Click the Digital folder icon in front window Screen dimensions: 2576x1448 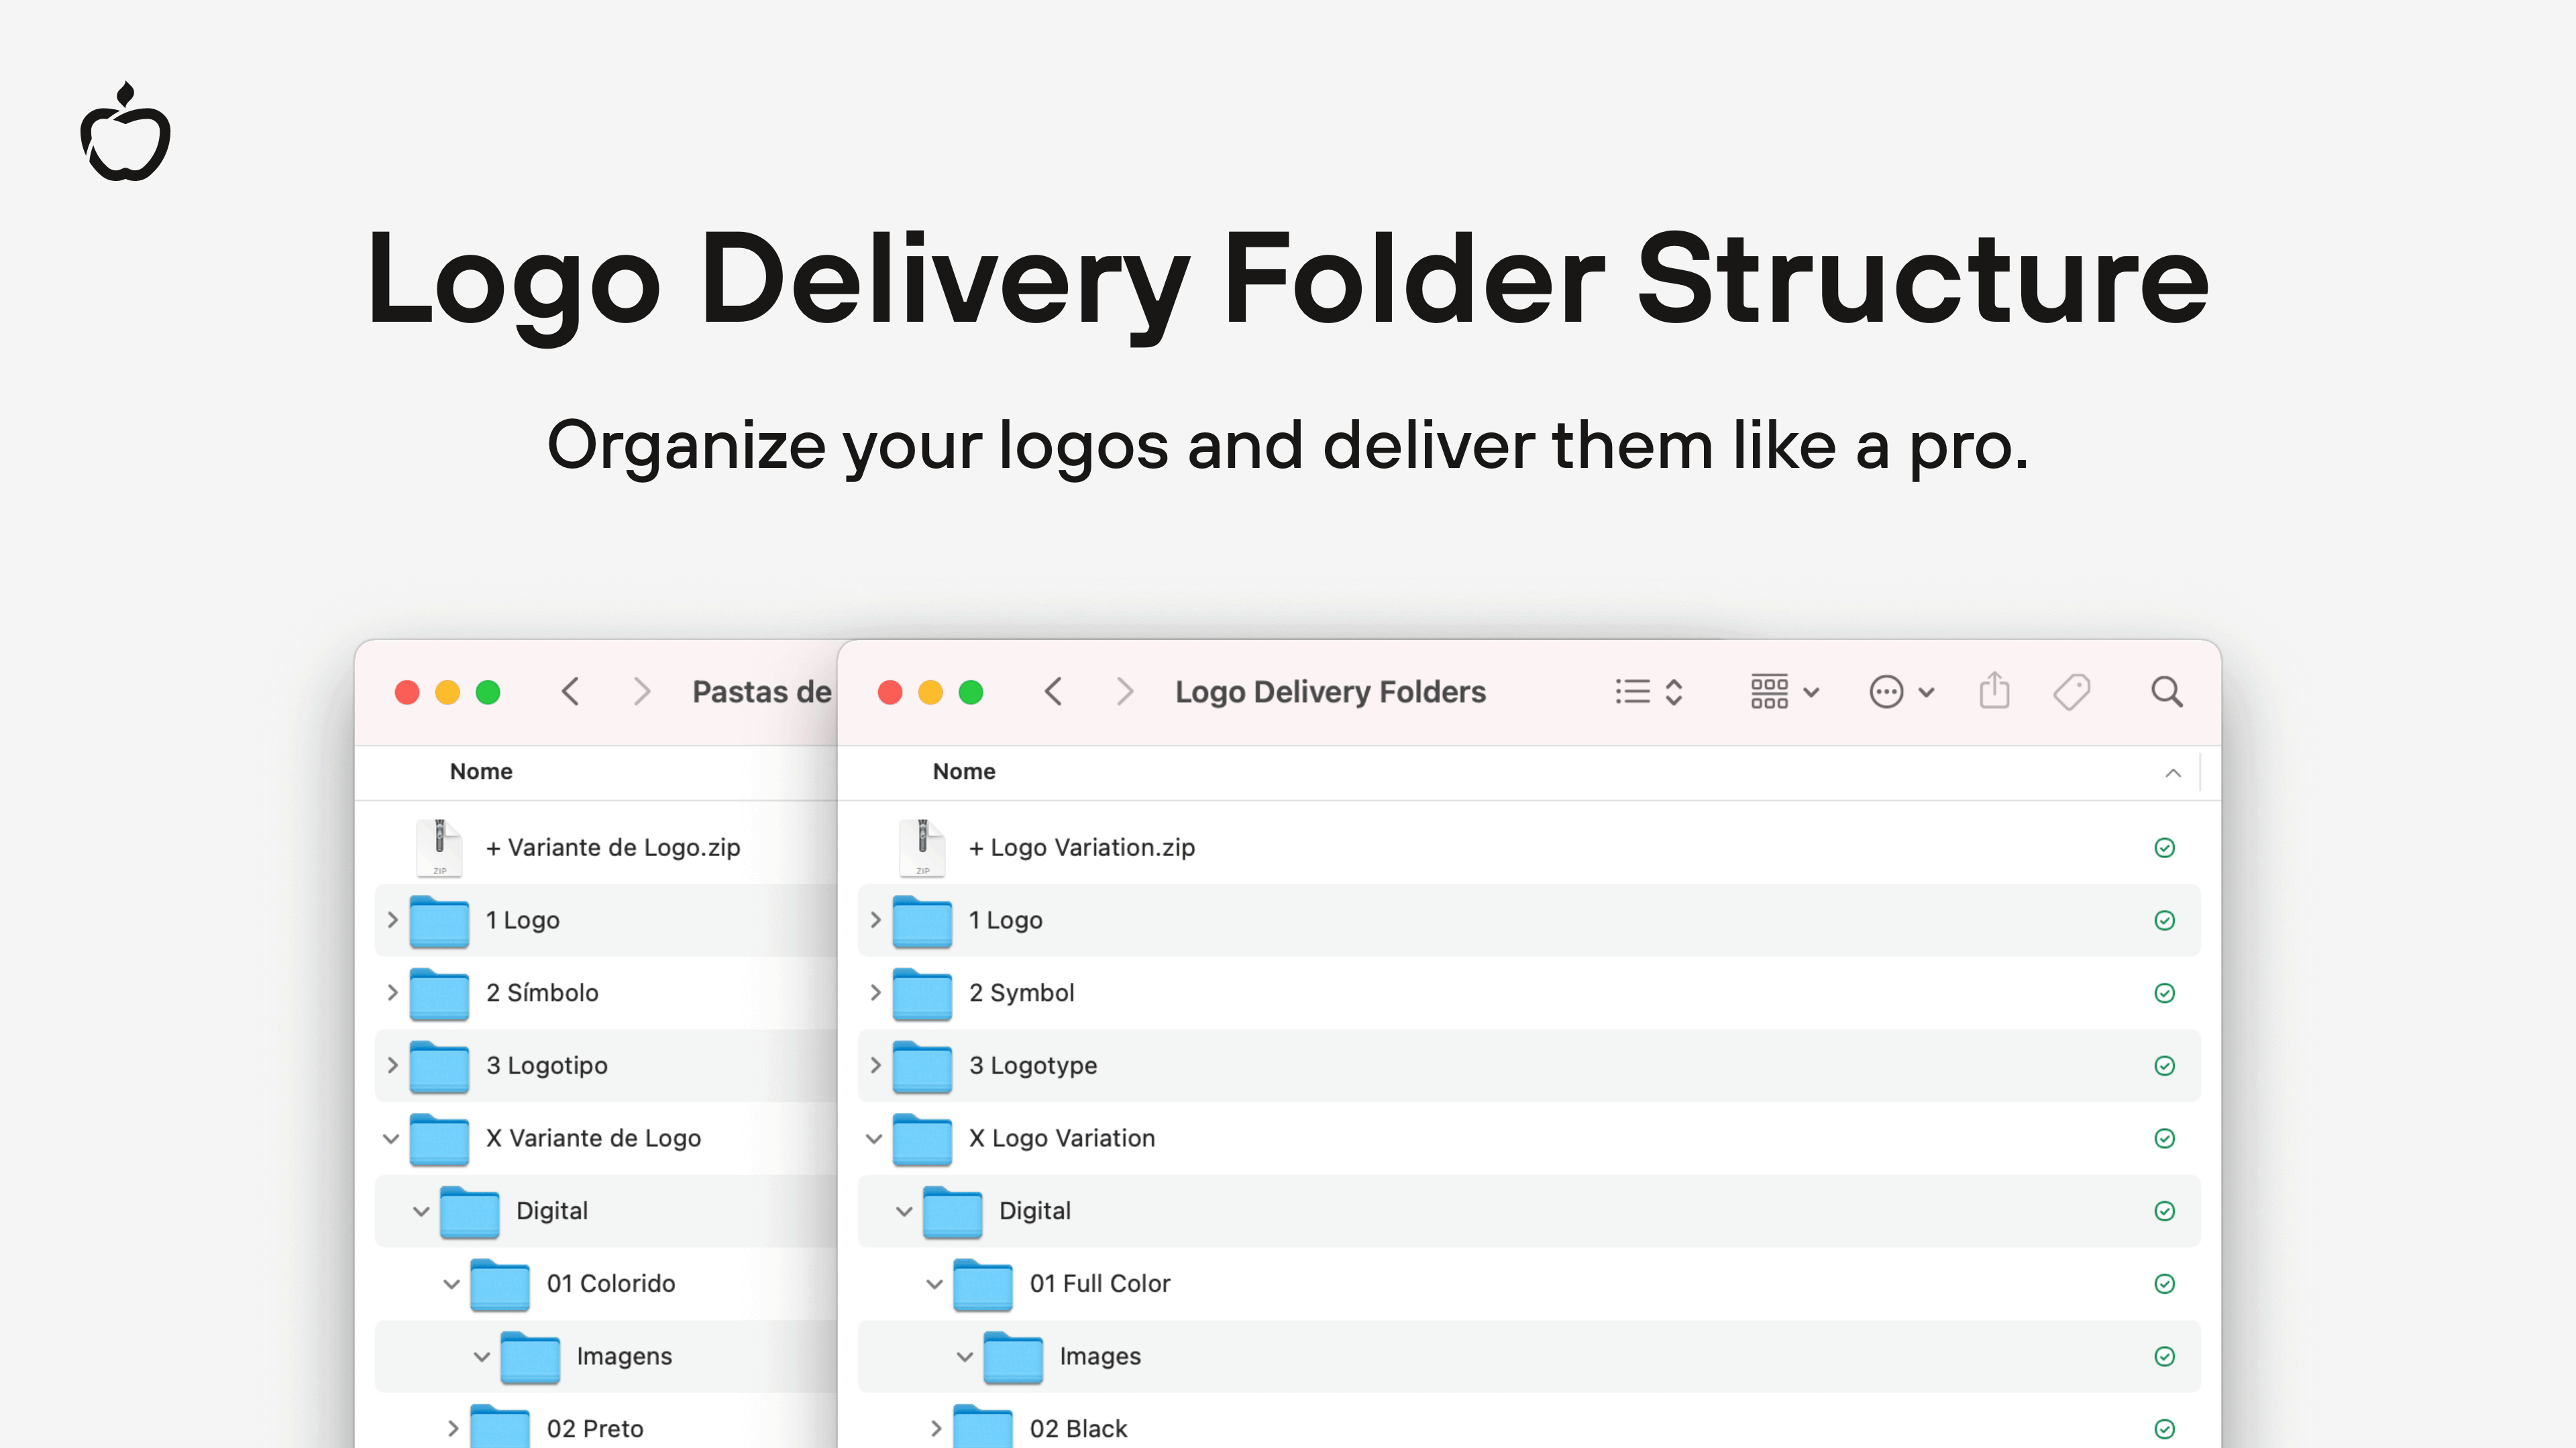tap(952, 1211)
